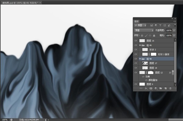Delete layer trash icon
The width and height of the screenshot is (183, 121).
[170, 88]
